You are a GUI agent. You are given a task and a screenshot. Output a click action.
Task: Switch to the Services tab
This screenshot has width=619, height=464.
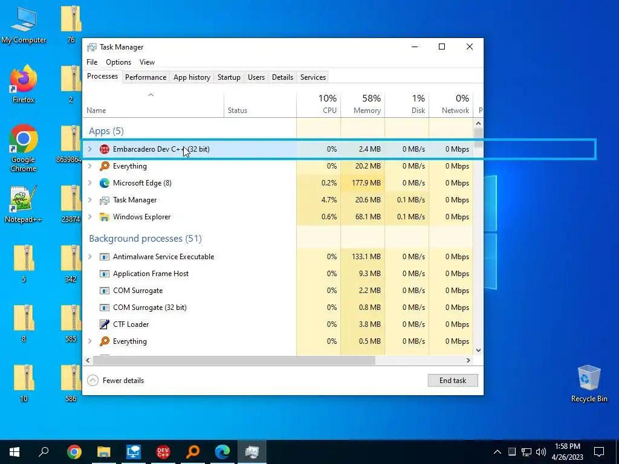point(313,77)
